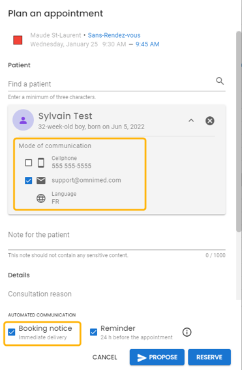
Task: Click the language globe icon
Action: [41, 198]
